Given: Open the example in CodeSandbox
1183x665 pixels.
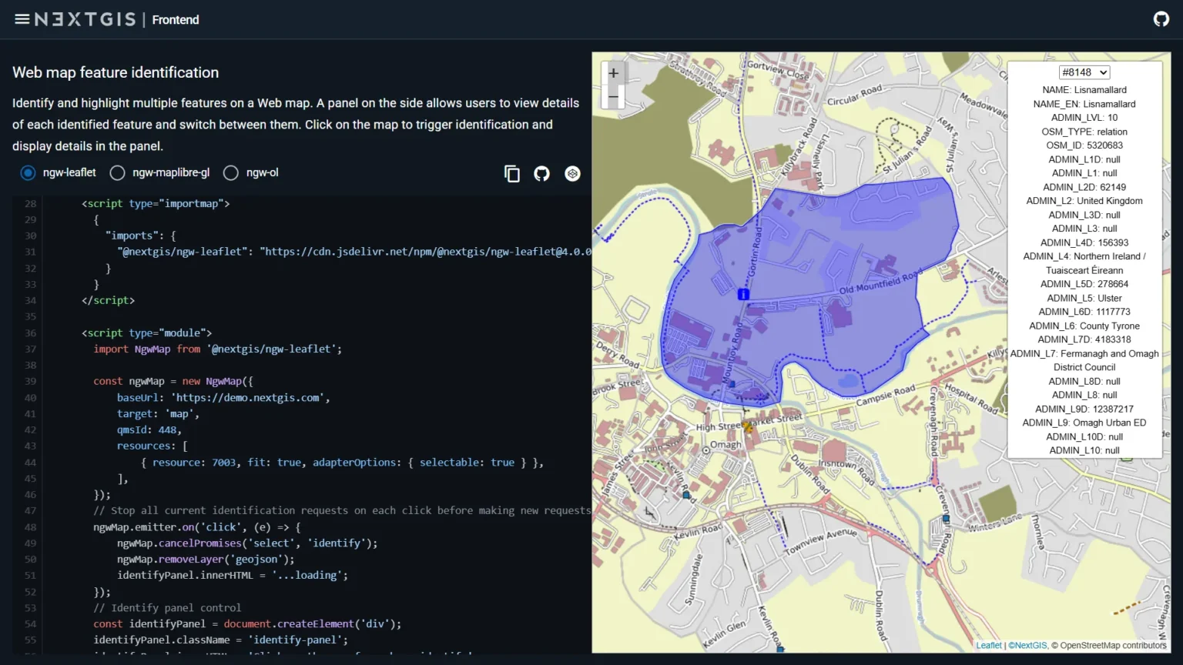Looking at the screenshot, I should 572,174.
